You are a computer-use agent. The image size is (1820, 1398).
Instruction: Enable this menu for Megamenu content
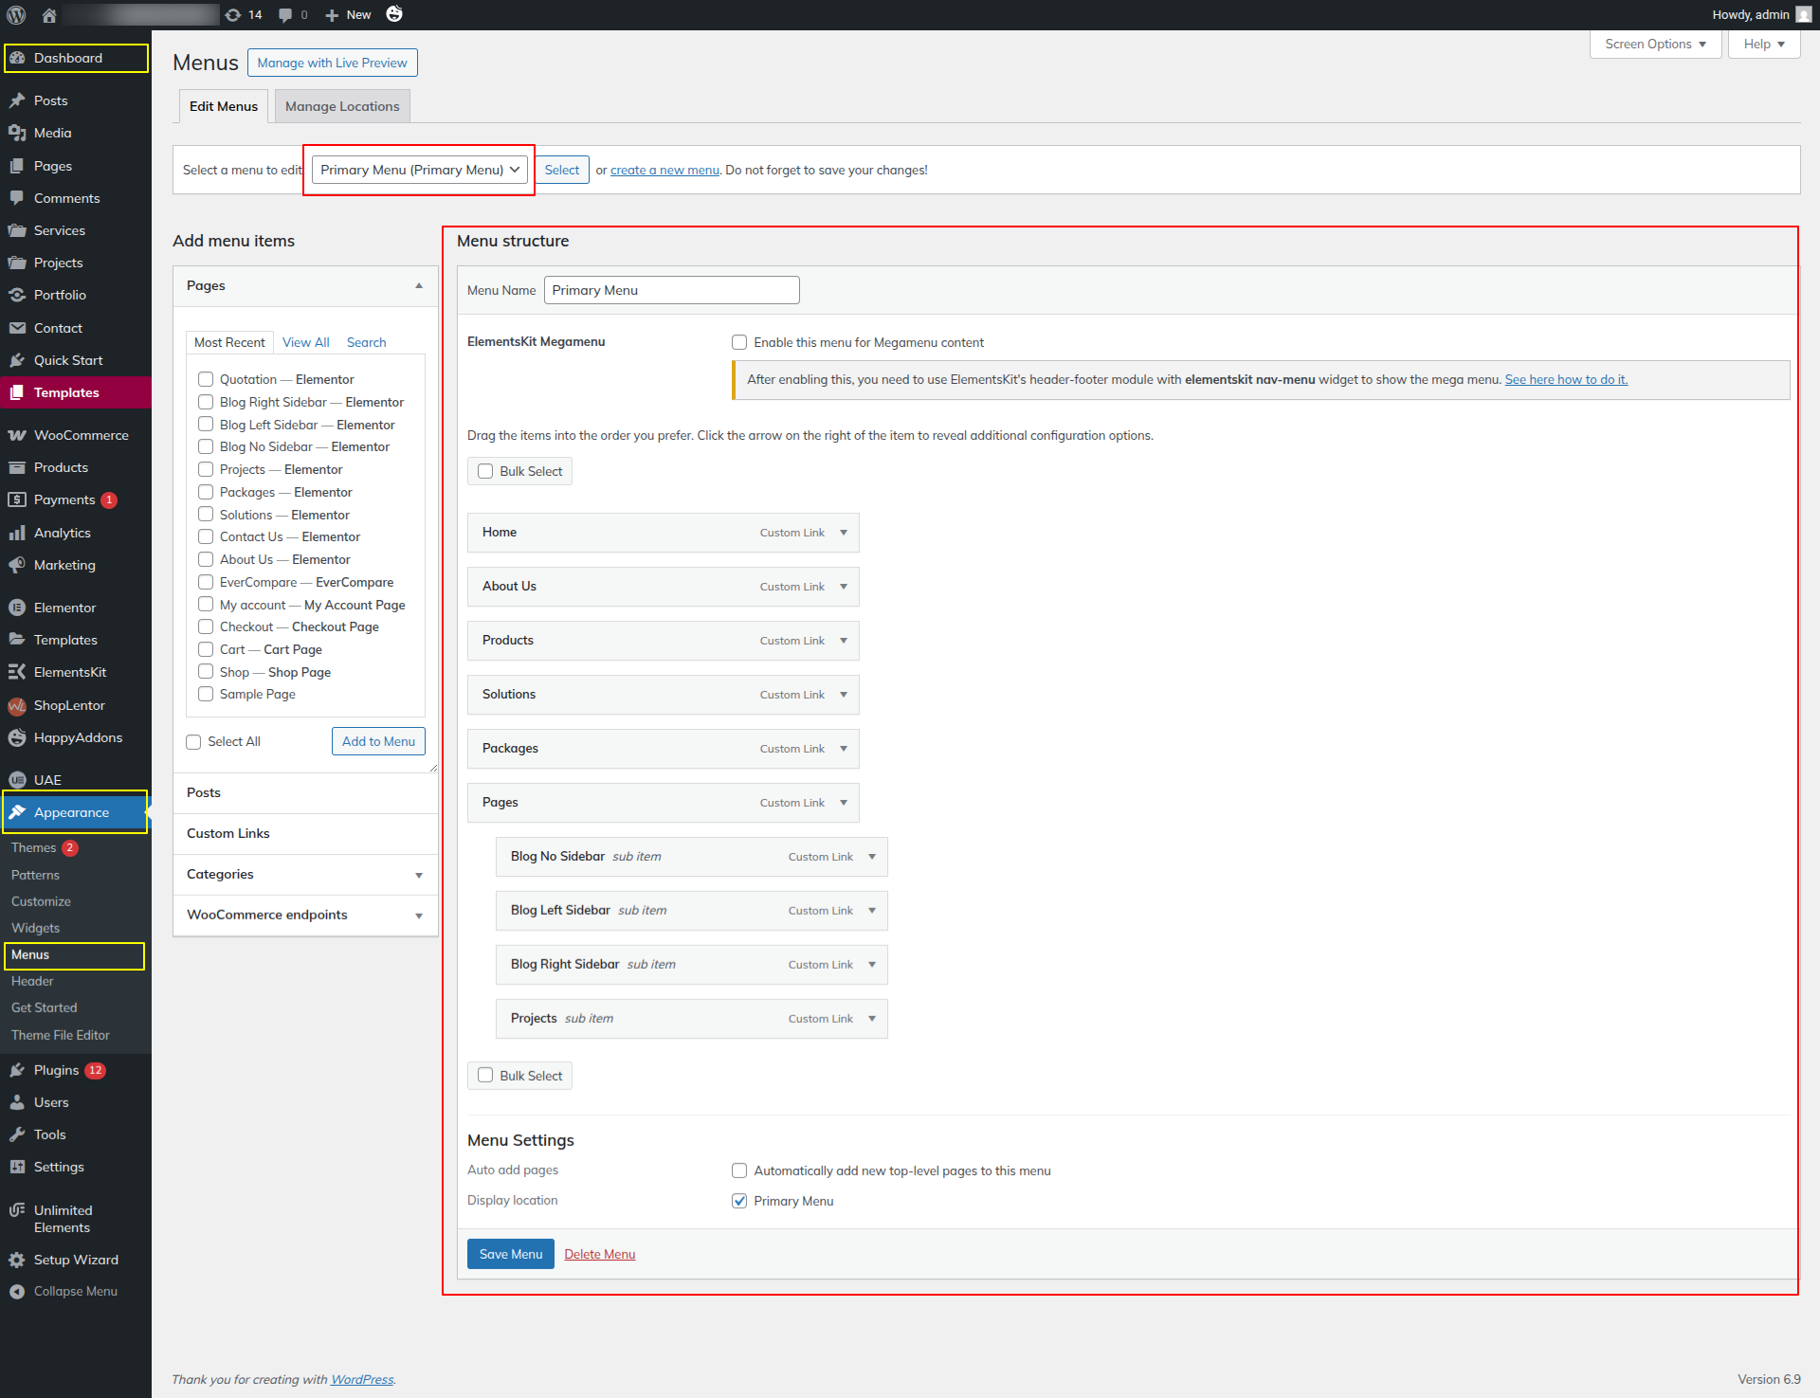[739, 342]
